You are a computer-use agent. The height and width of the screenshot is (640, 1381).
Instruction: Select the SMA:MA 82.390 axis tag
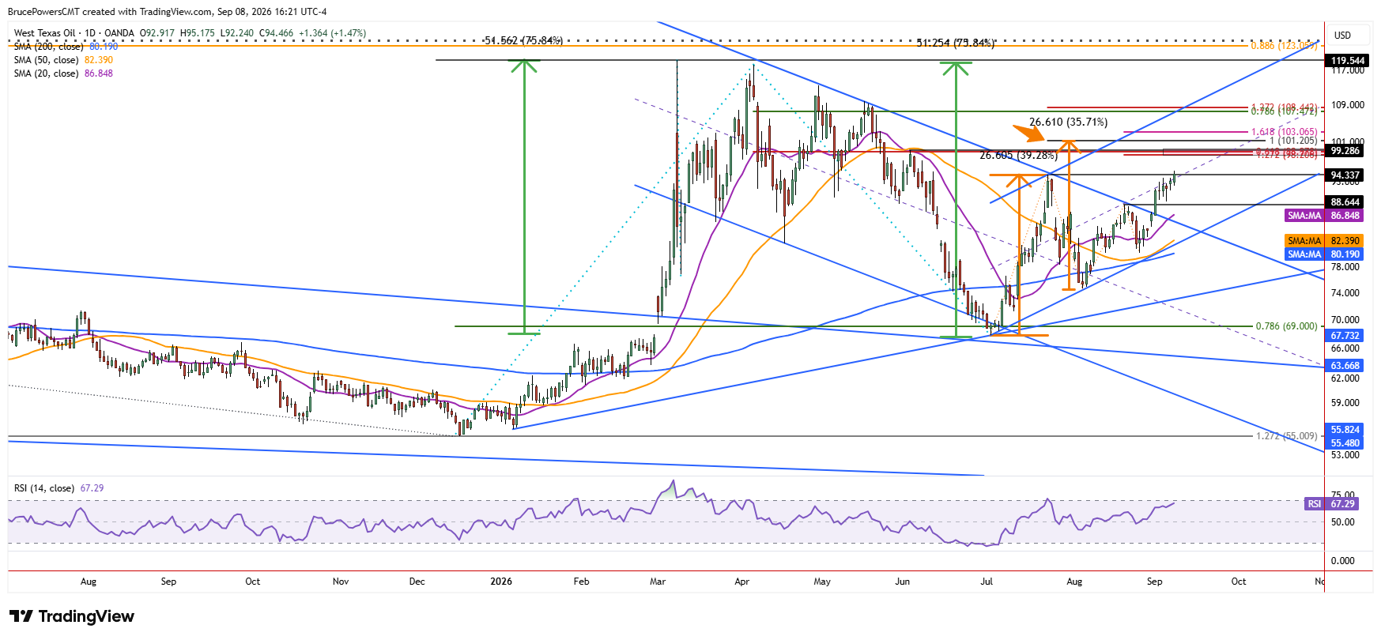point(1324,241)
